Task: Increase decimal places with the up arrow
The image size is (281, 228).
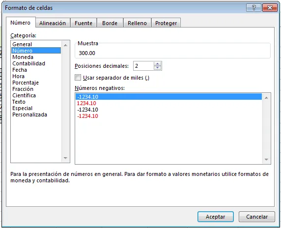Action: click(x=157, y=64)
